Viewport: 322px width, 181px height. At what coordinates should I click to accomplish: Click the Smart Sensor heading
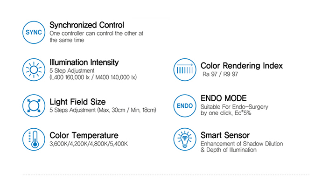click(225, 135)
